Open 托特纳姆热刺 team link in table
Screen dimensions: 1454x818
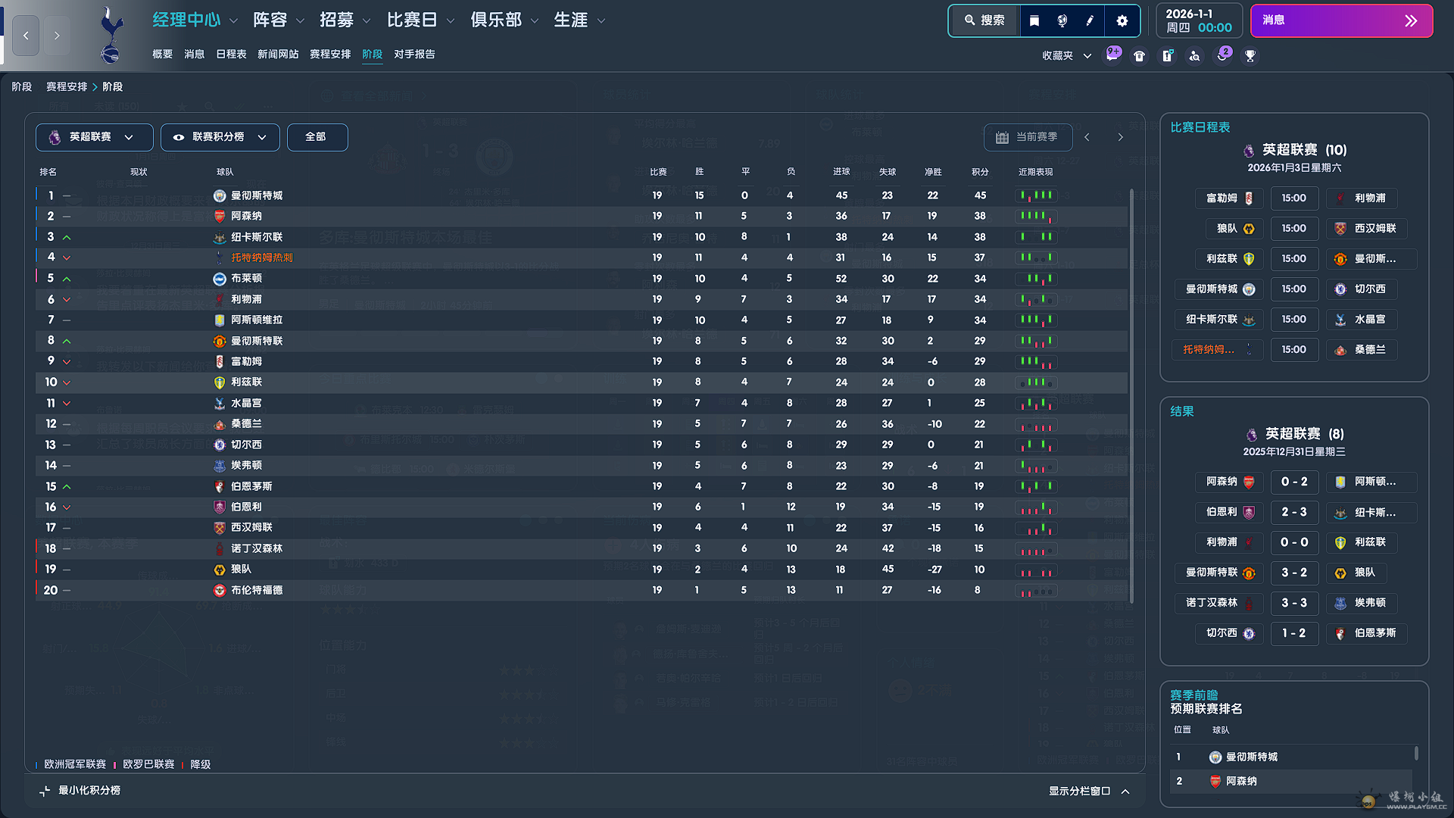click(261, 258)
